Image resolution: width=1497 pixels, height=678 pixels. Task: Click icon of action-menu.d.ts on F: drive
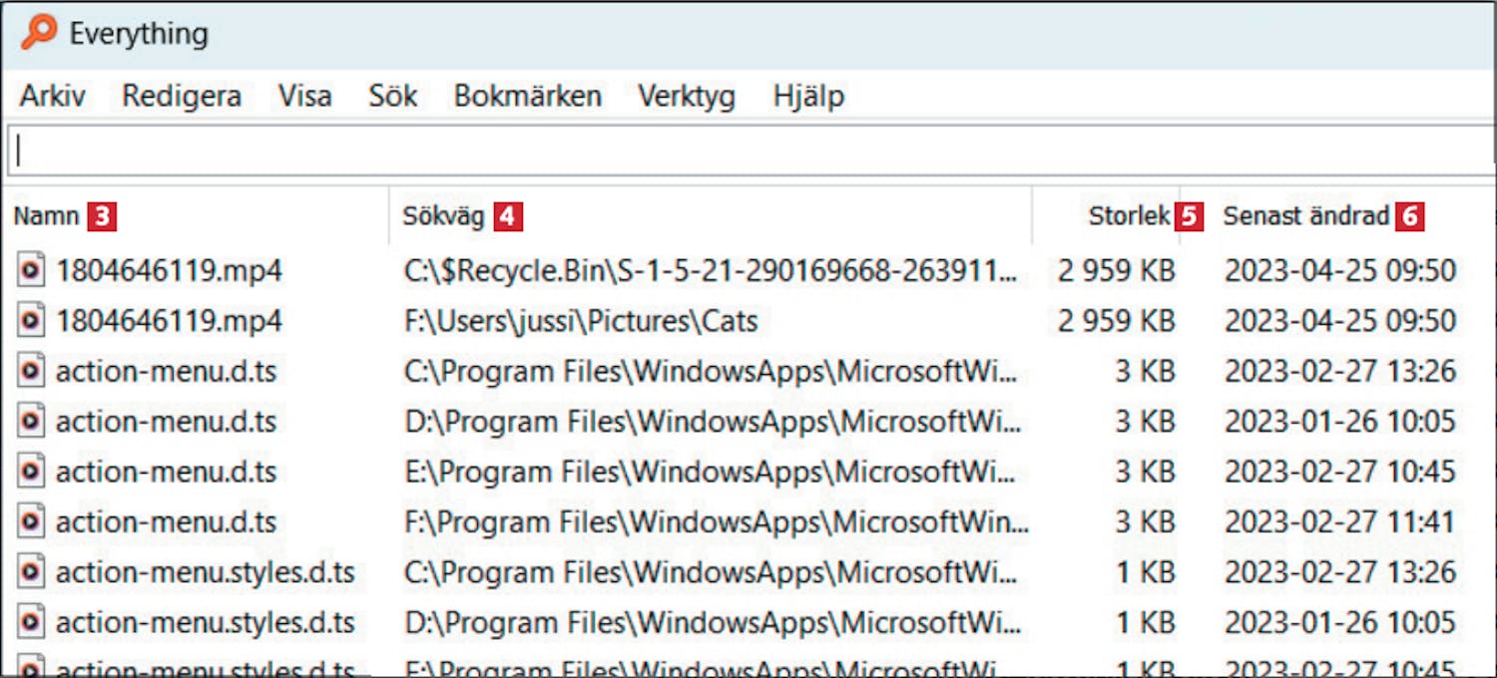pos(32,521)
